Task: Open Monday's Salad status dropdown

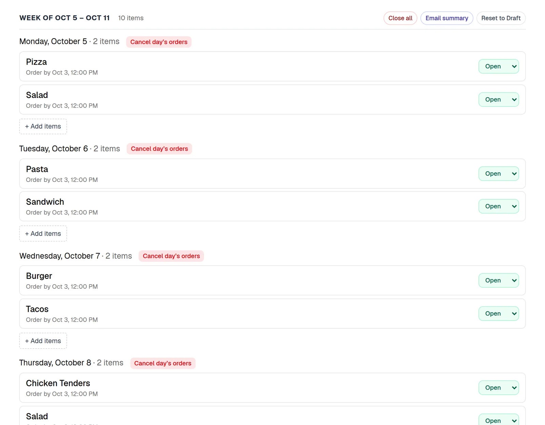Action: pos(499,100)
